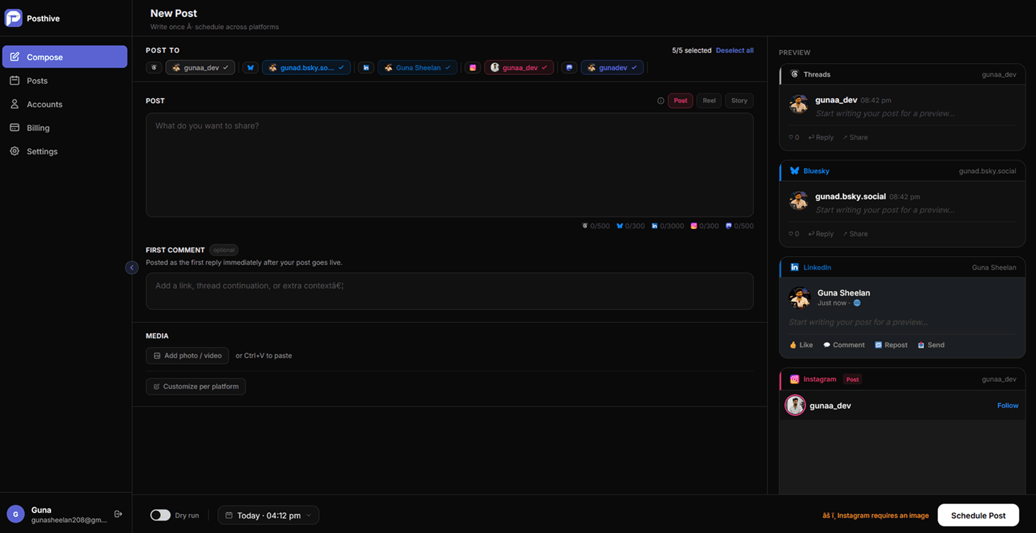Click Send in the LinkedIn preview
This screenshot has height=533, width=1036.
pos(930,345)
